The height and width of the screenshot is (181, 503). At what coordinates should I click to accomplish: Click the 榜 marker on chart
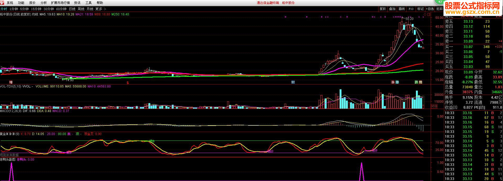[x=420, y=82]
